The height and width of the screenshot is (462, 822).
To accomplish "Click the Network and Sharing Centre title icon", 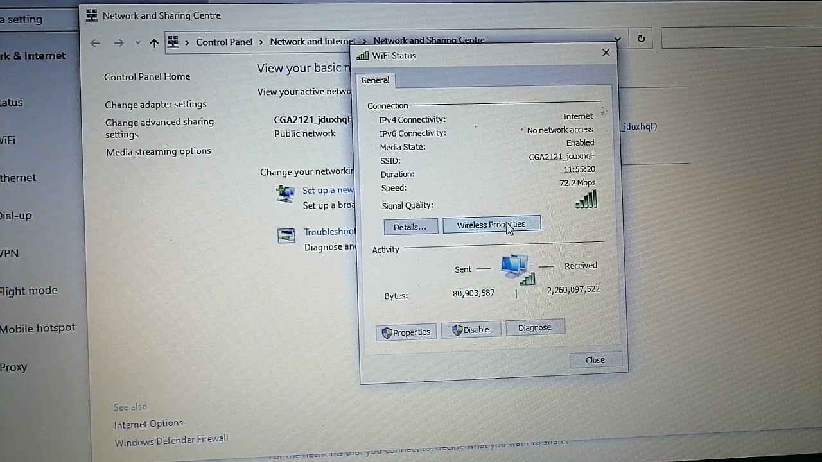I will (x=92, y=15).
